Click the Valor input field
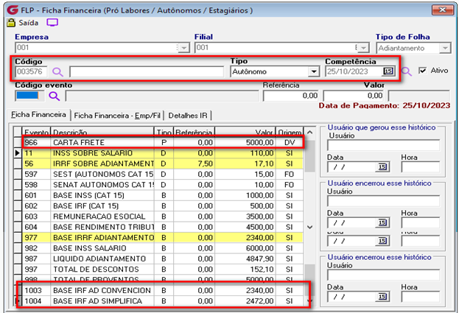The width and height of the screenshot is (459, 313). click(x=354, y=96)
